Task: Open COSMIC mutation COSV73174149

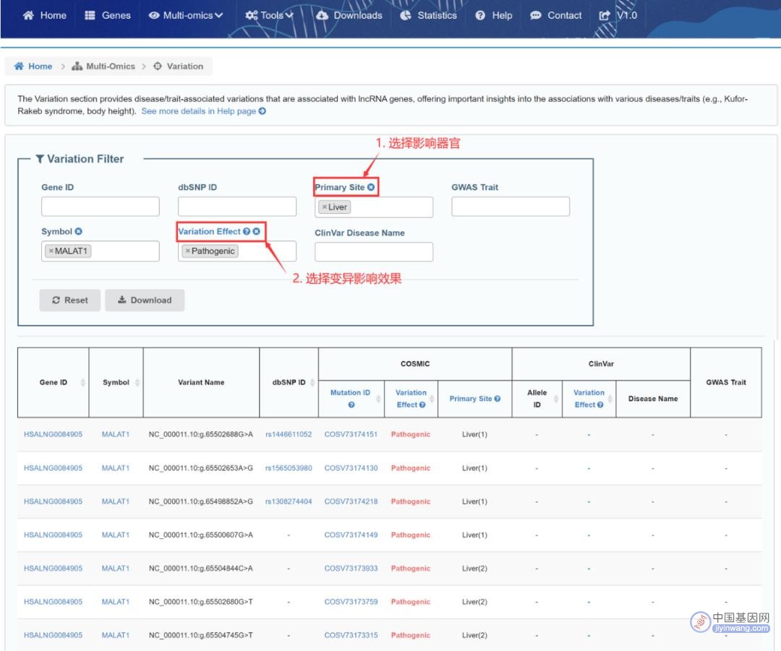Action: coord(351,535)
